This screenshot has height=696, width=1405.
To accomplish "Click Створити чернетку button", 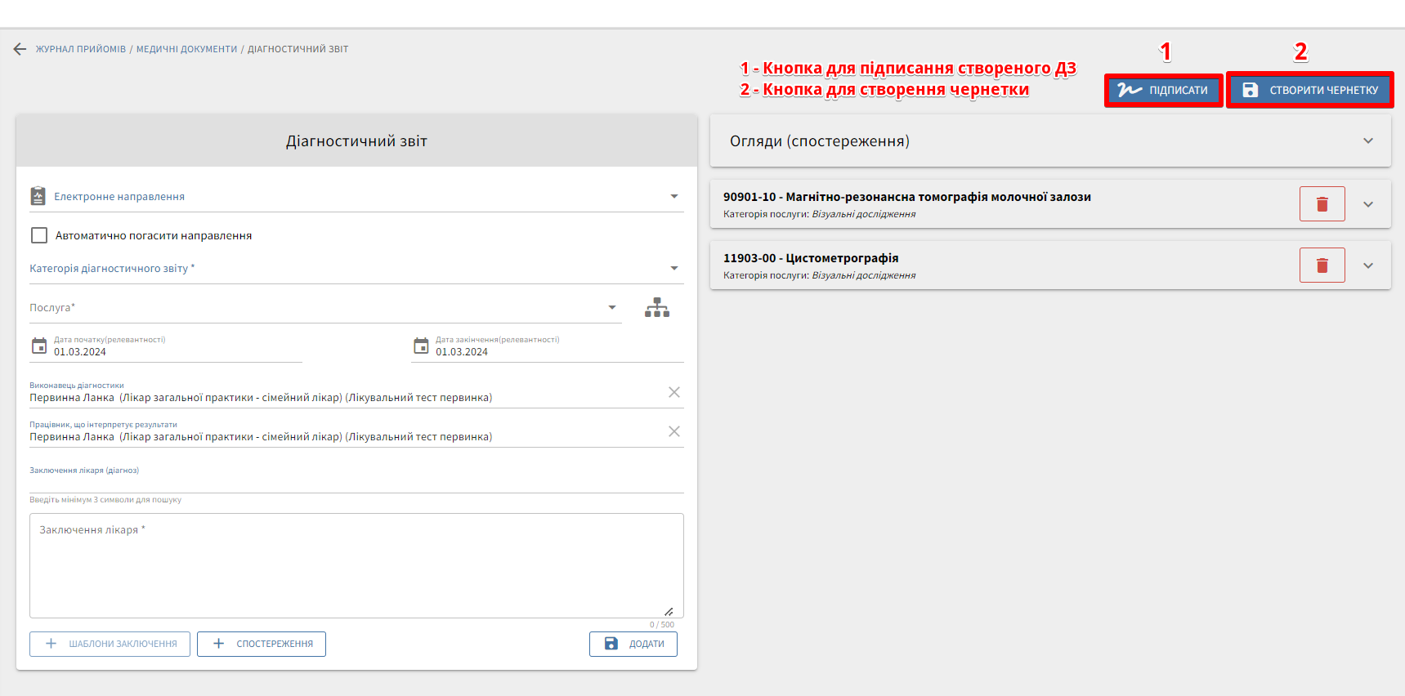I will click(x=1309, y=90).
